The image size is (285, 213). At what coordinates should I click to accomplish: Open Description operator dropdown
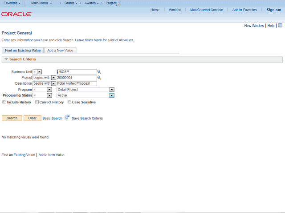coord(53,83)
